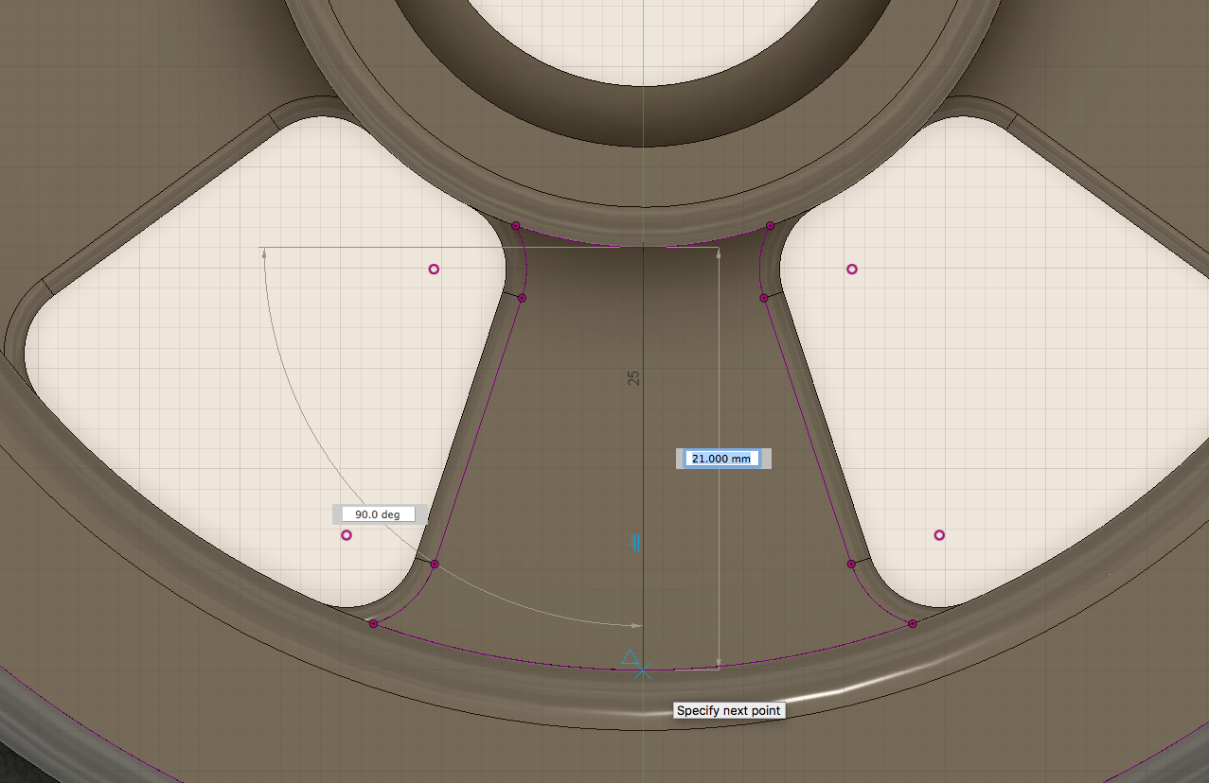Select the hollow sketch point in the upper-right cutout

pos(852,270)
